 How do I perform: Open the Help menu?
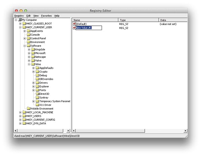pos(57,16)
